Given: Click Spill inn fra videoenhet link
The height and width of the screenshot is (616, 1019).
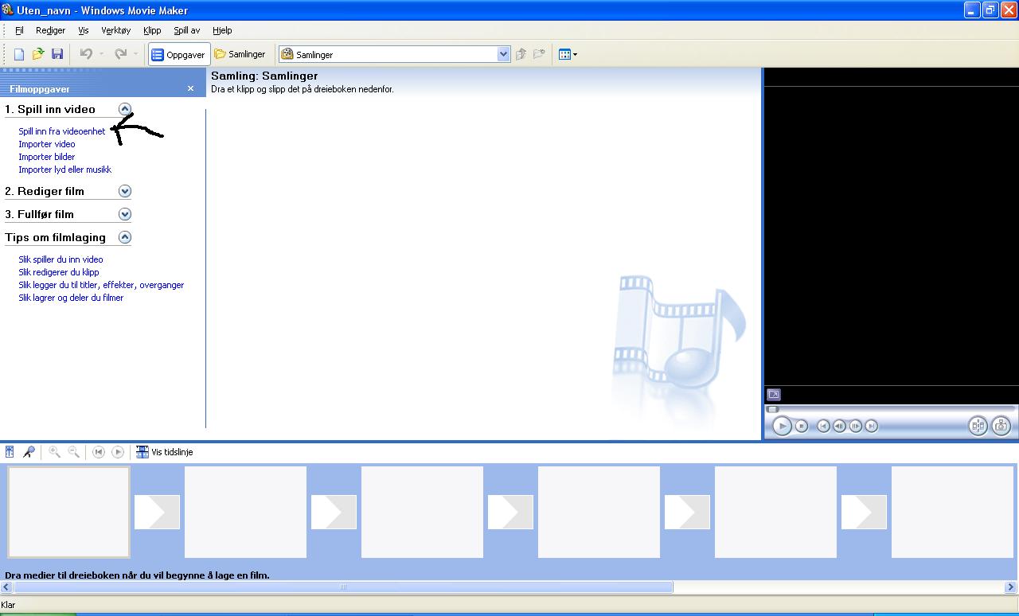Looking at the screenshot, I should (62, 131).
